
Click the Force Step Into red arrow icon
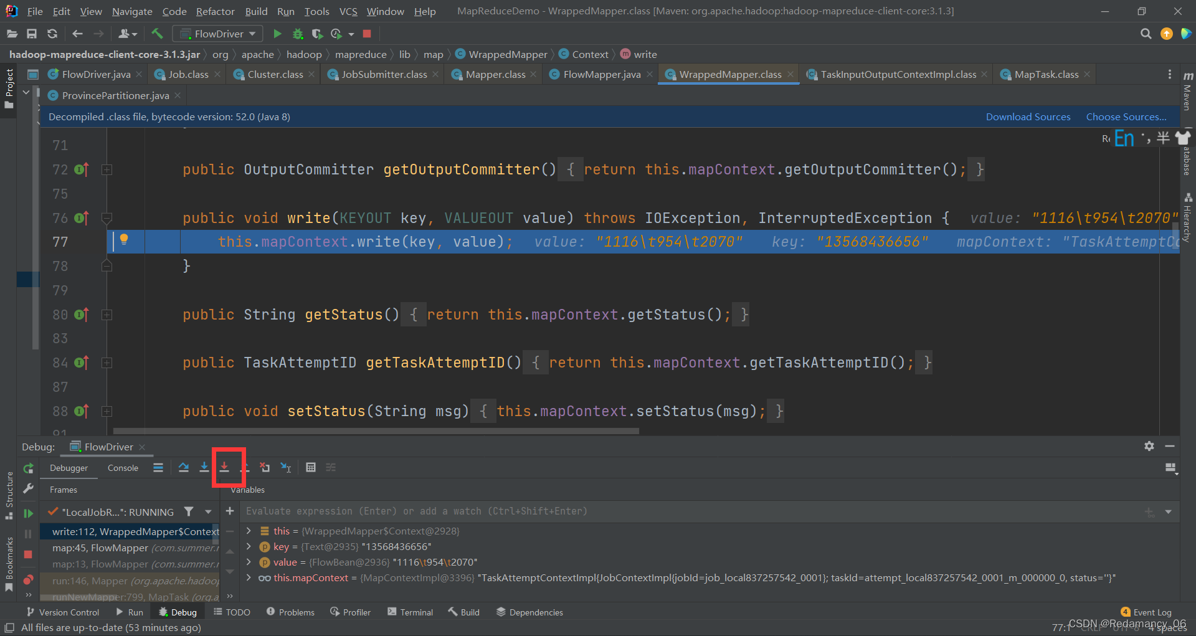point(224,467)
